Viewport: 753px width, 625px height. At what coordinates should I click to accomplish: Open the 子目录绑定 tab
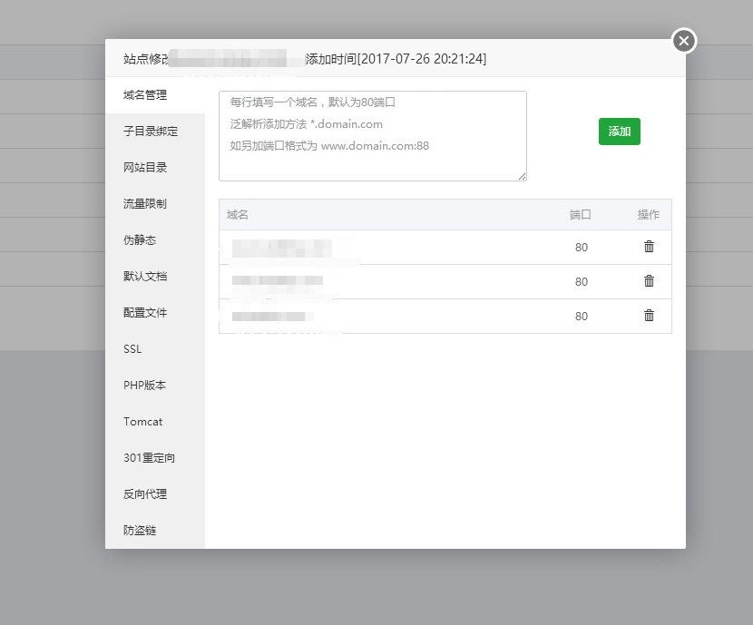pyautogui.click(x=155, y=131)
